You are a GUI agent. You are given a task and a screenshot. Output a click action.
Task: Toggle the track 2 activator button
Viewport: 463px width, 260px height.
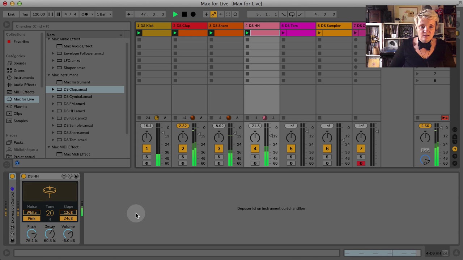click(x=183, y=149)
